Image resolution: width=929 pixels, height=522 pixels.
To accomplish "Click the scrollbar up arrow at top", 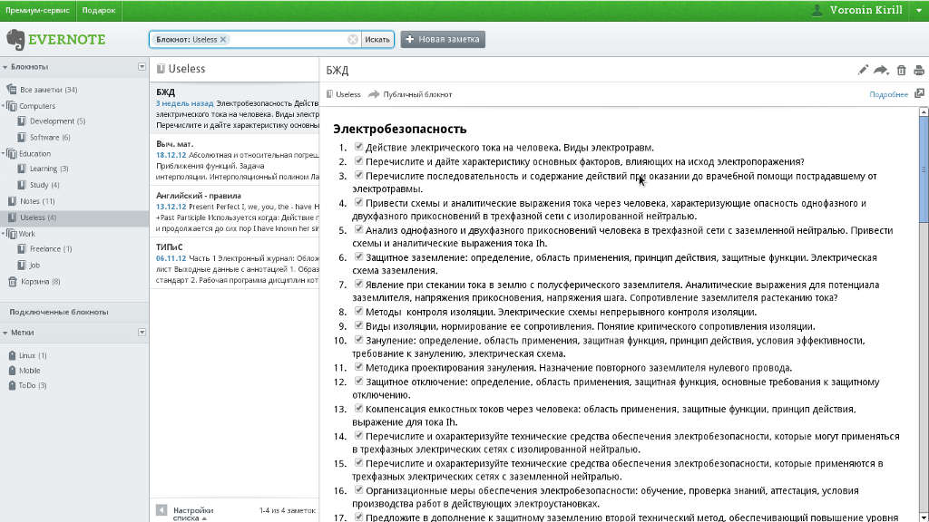I will coord(924,111).
